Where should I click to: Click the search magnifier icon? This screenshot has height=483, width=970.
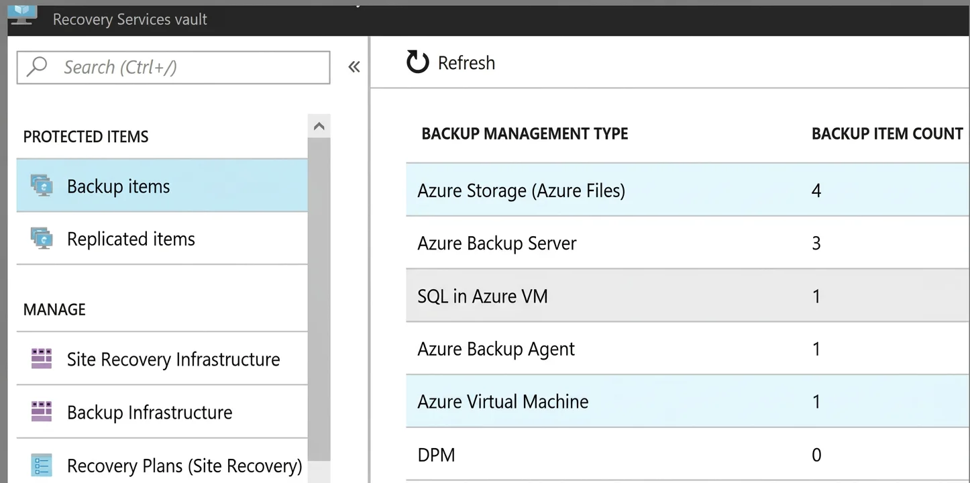[x=37, y=66]
